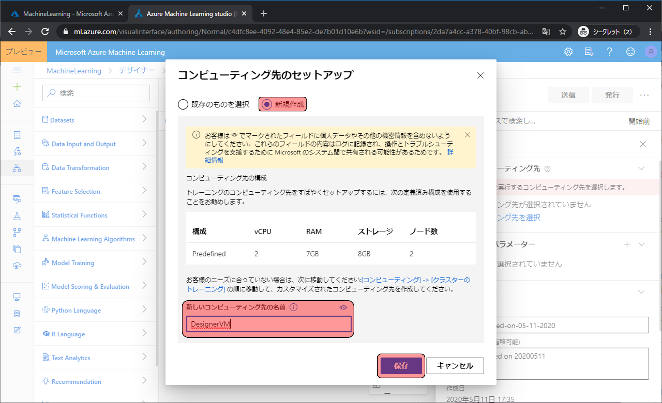Open the user account avatar

[x=651, y=52]
